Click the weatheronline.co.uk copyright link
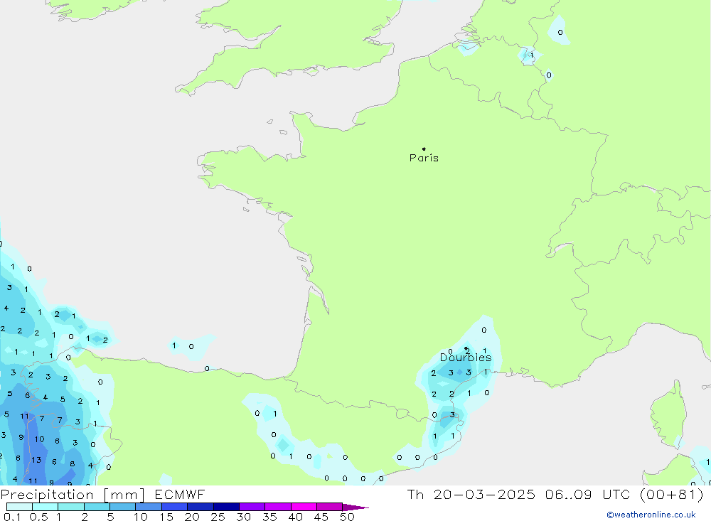The image size is (711, 521). pyautogui.click(x=651, y=515)
